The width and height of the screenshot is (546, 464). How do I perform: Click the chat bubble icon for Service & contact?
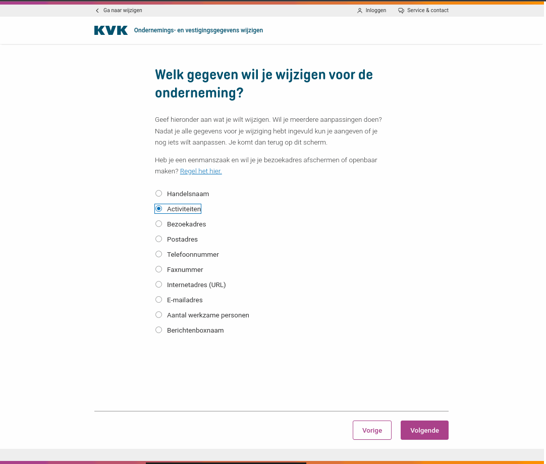coord(401,11)
